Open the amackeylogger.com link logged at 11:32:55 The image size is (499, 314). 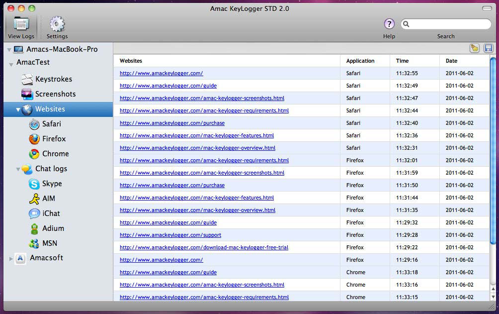pos(162,73)
